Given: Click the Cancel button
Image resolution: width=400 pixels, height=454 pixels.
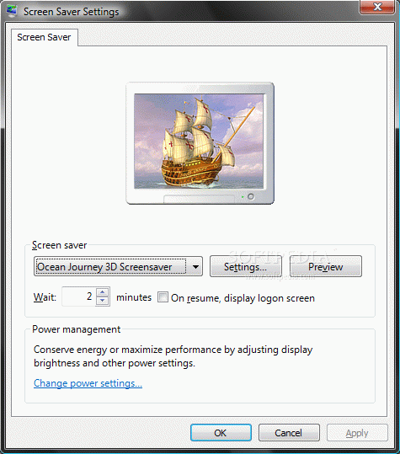Looking at the screenshot, I should [x=289, y=433].
